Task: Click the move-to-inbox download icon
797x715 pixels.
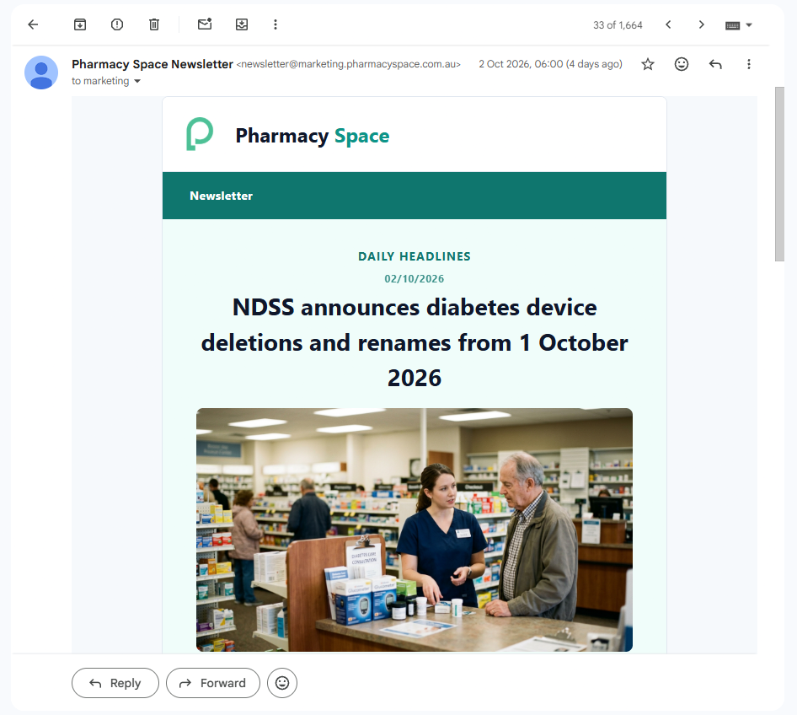Action: (242, 24)
